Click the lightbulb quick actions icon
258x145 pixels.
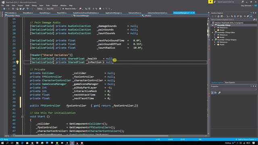tap(17, 62)
